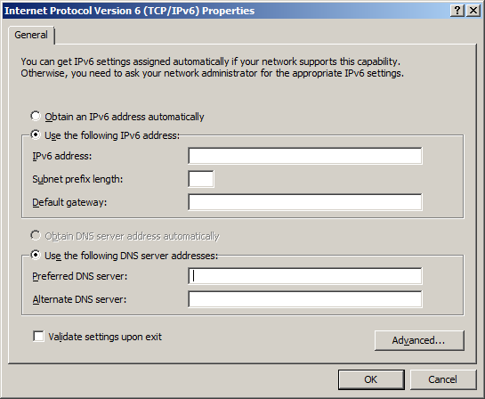
Task: Dismiss the dialog with Cancel
Action: point(443,379)
